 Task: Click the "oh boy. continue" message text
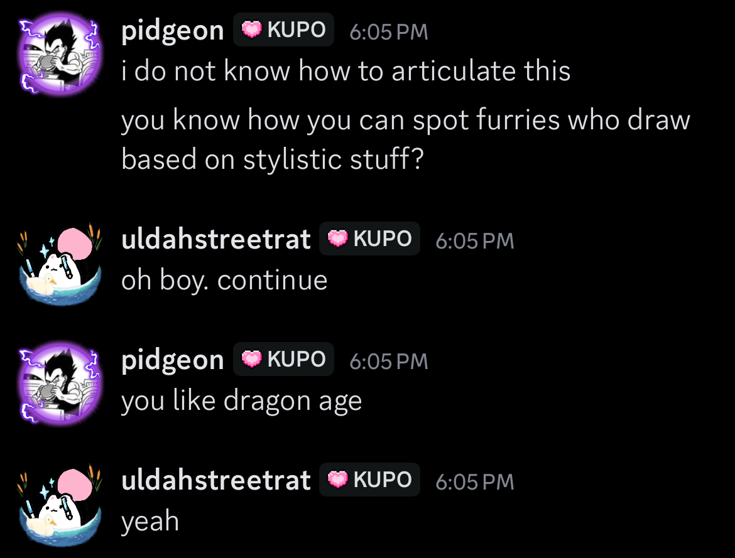[x=224, y=280]
